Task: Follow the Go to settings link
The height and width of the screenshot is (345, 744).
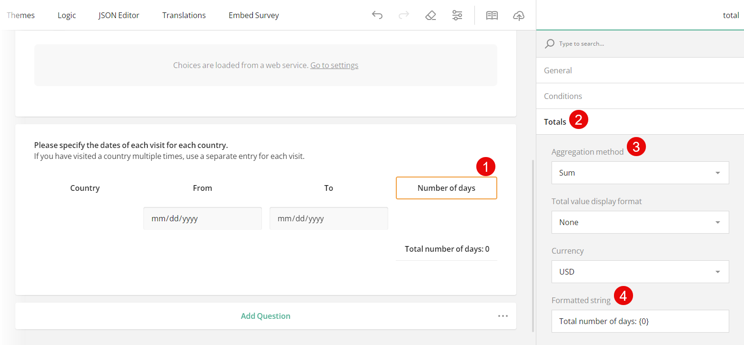Action: tap(334, 65)
